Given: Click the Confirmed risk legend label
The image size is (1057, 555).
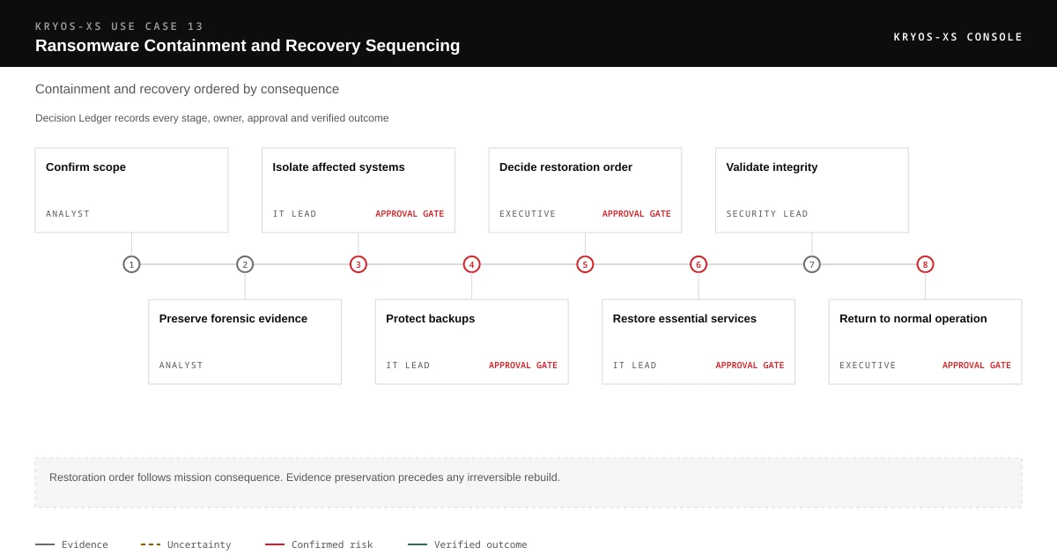Looking at the screenshot, I should click(332, 544).
